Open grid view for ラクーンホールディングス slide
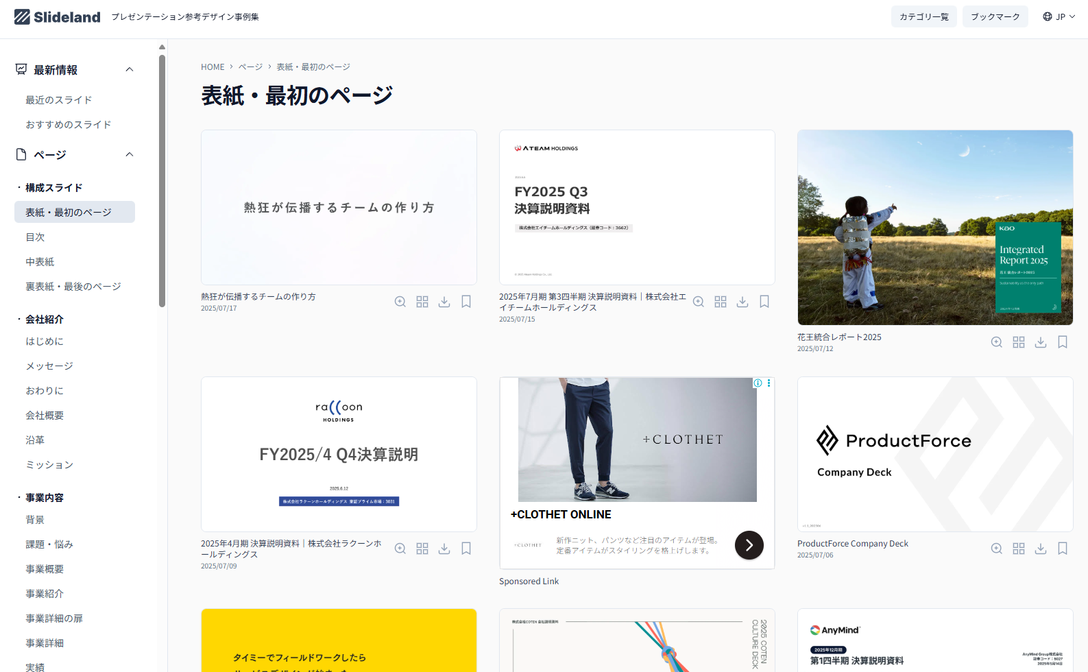Screen dimensions: 1088x672 point(422,549)
